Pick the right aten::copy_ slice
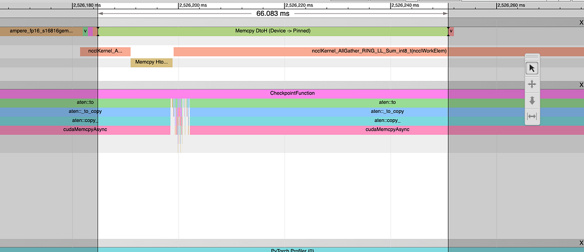This screenshot has width=584, height=252. point(387,121)
